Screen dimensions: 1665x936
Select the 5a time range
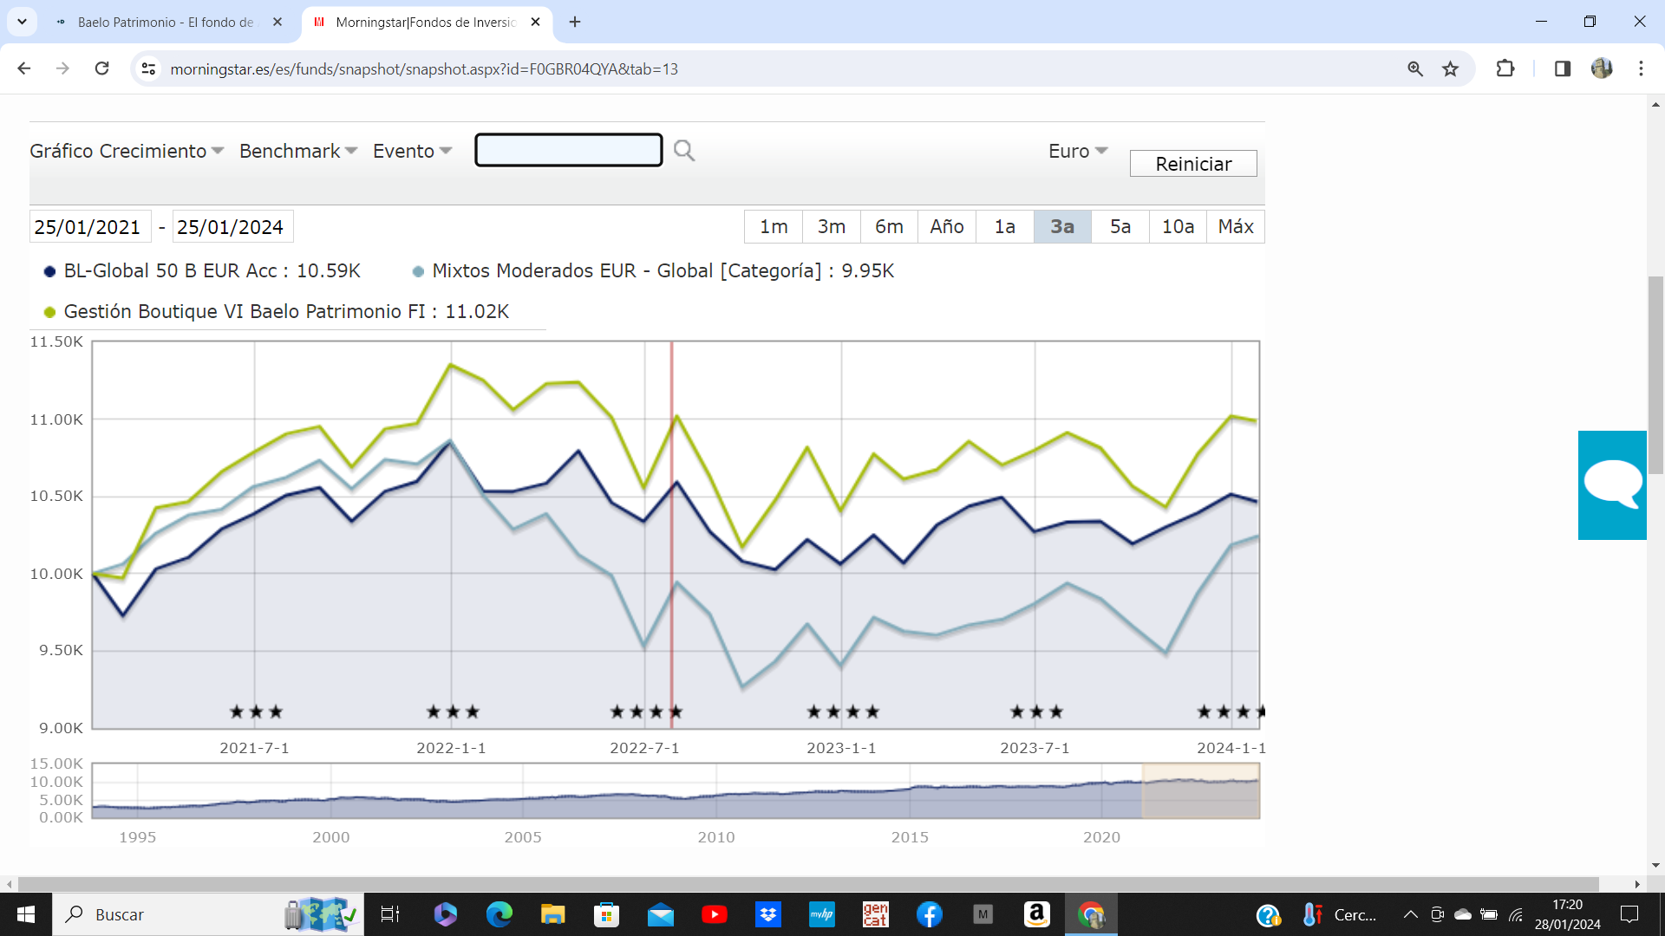pos(1120,226)
